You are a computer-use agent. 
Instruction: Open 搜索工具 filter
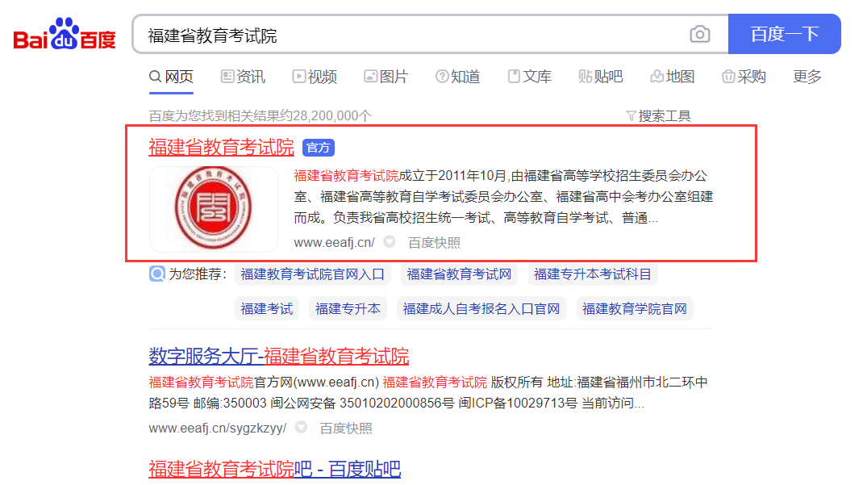[658, 116]
